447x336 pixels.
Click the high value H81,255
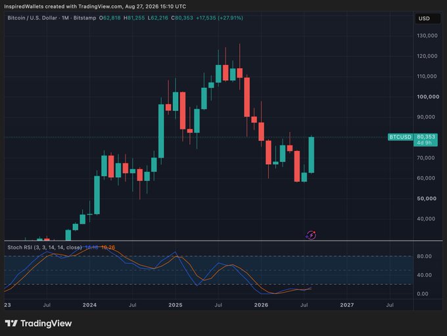point(134,18)
